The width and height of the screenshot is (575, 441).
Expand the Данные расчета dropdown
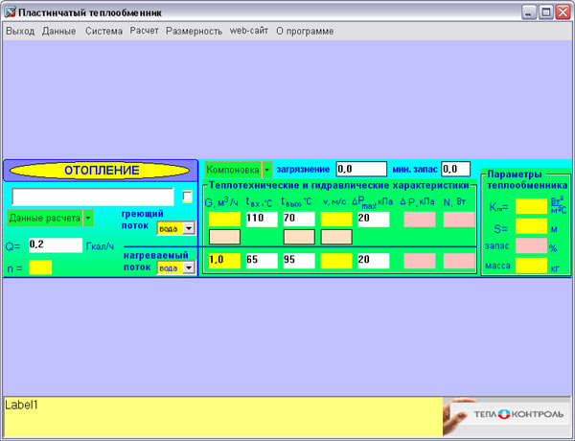coord(88,218)
